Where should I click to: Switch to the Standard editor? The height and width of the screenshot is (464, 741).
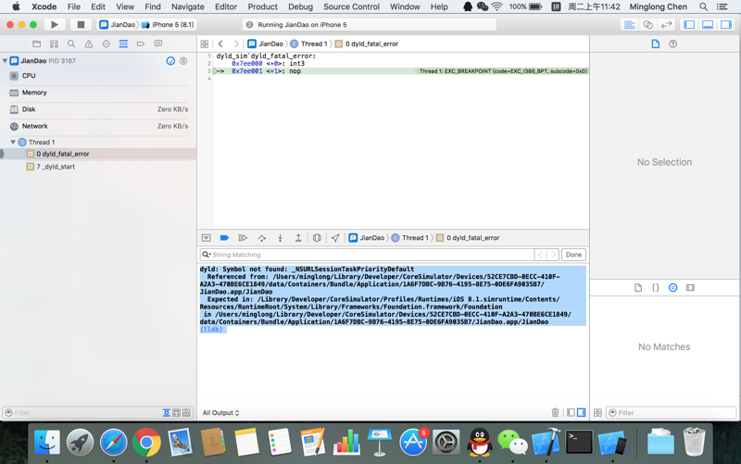[x=630, y=25]
